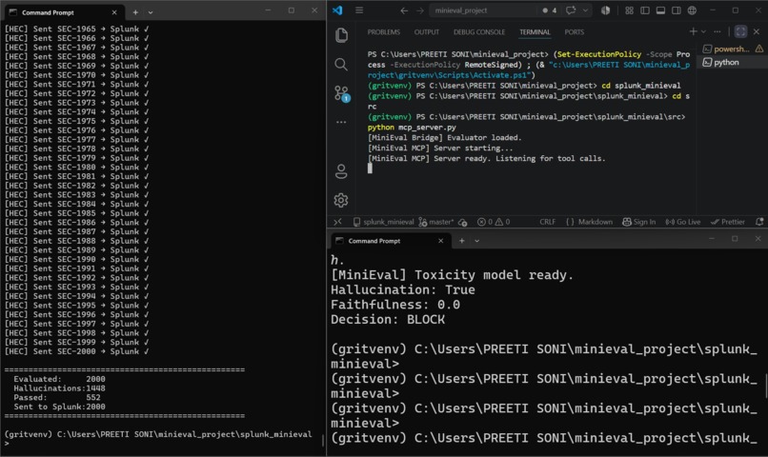Close the VS Code terminal panel

(757, 31)
